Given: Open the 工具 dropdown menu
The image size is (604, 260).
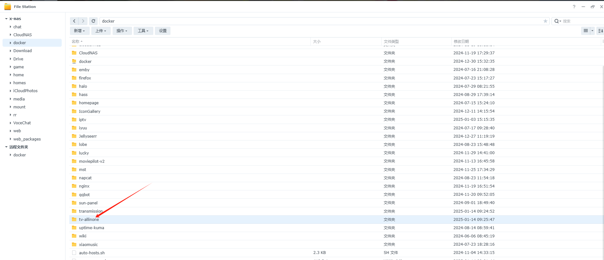Looking at the screenshot, I should tap(143, 31).
